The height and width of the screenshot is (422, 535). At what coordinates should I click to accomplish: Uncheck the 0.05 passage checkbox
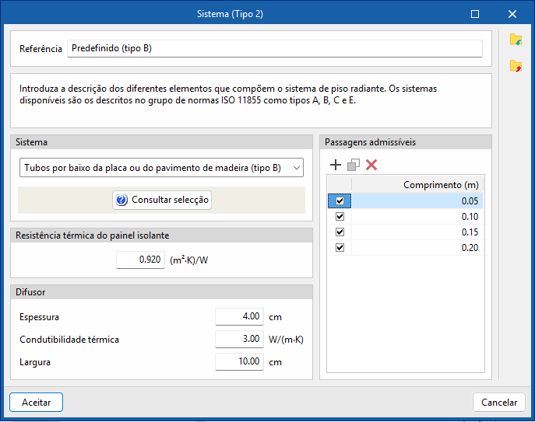(340, 201)
